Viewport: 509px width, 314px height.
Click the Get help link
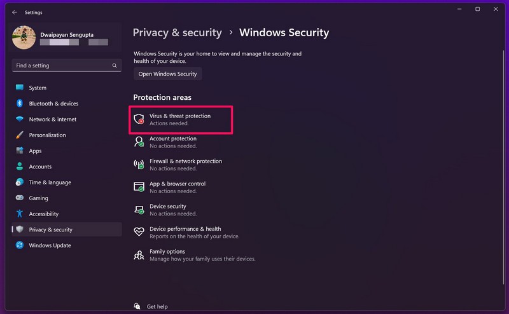coord(157,306)
